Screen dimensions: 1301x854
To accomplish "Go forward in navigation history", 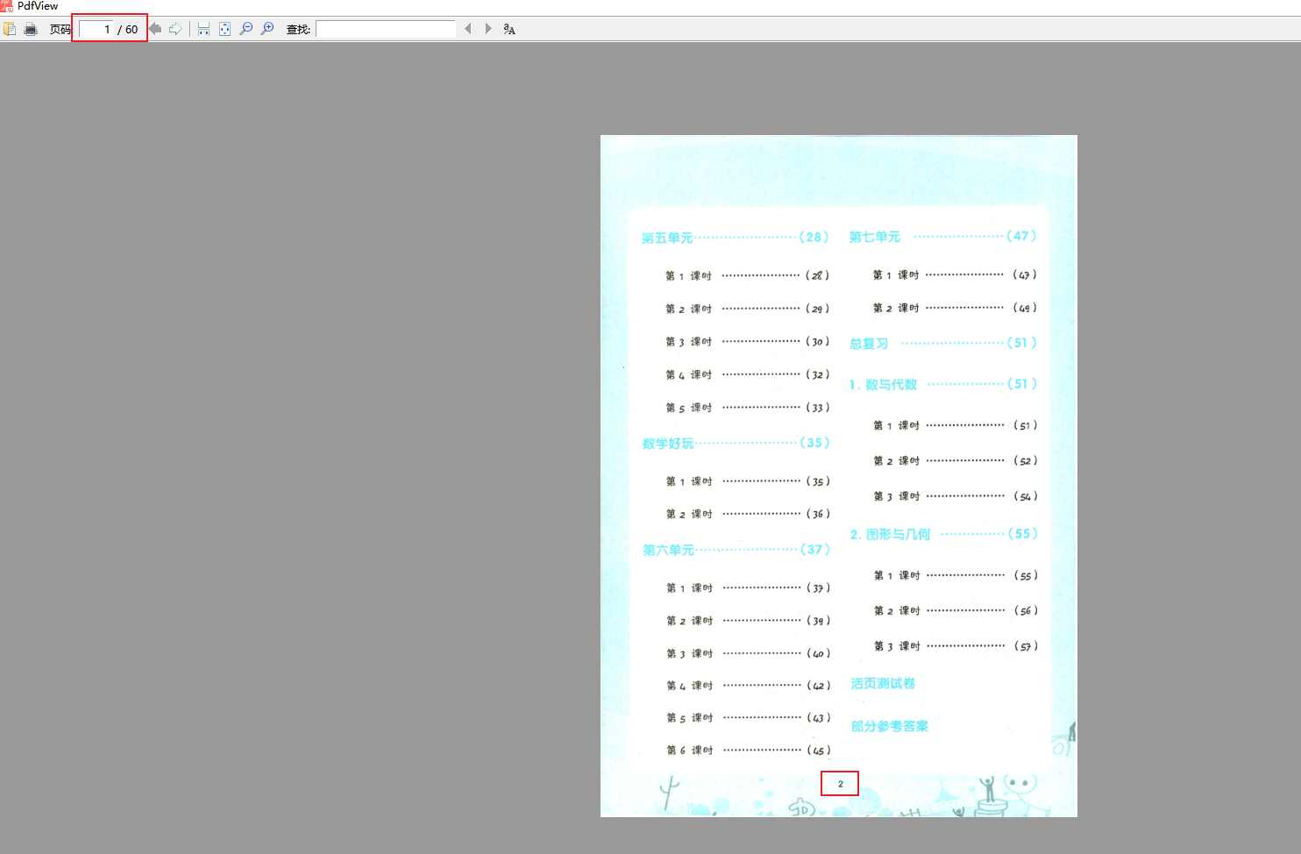I will (x=175, y=28).
